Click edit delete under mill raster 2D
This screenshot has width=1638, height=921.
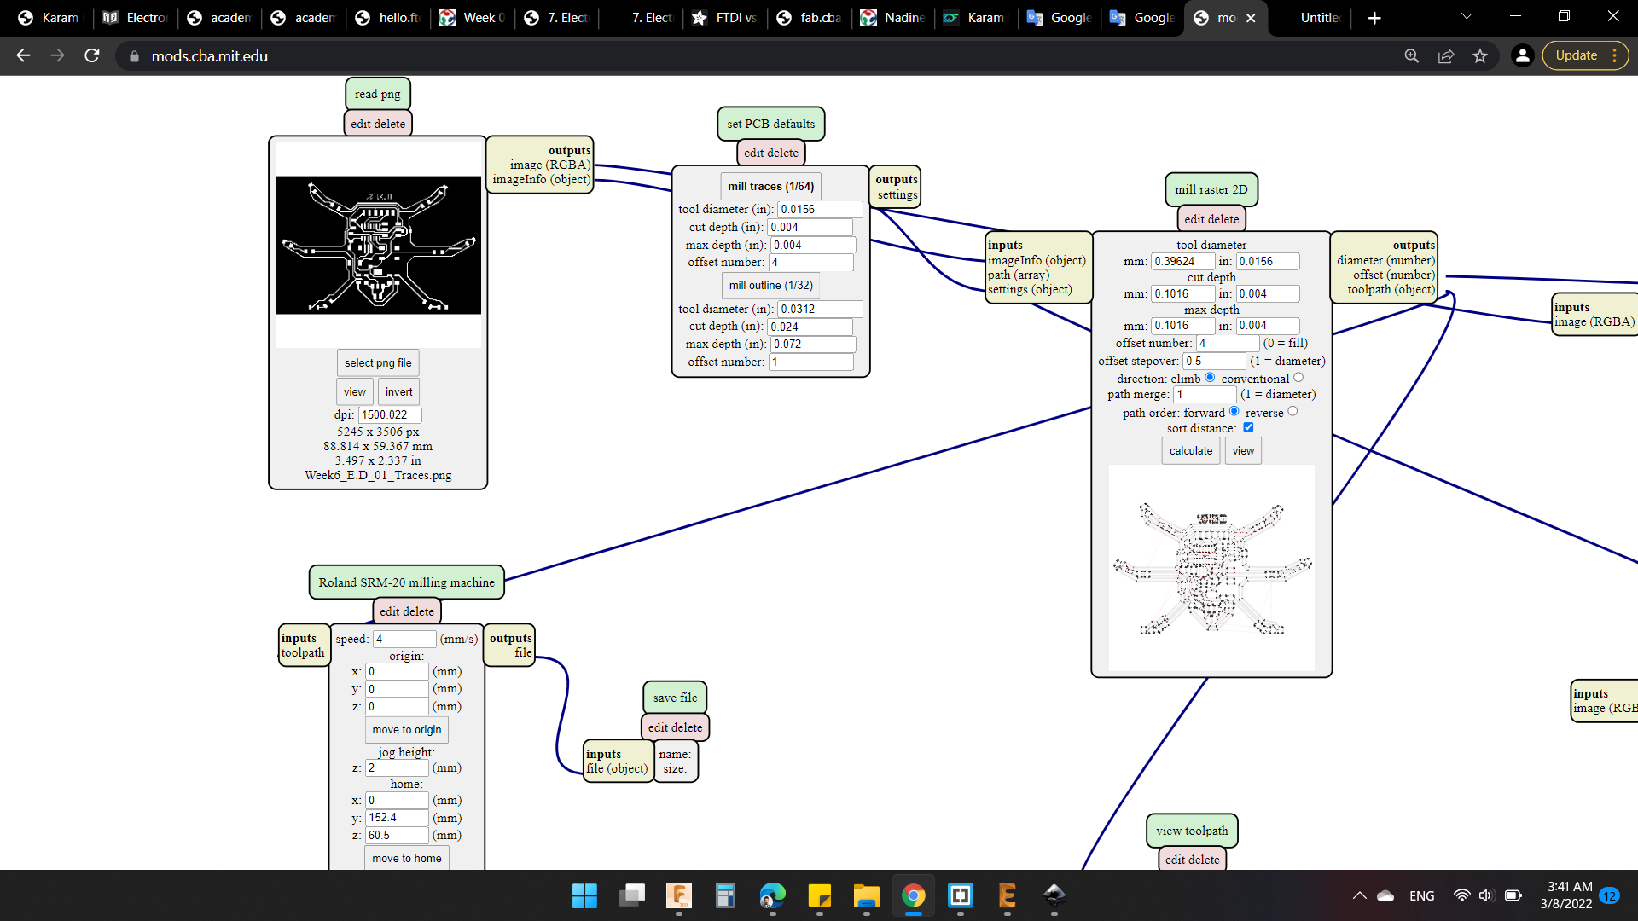pyautogui.click(x=1211, y=219)
